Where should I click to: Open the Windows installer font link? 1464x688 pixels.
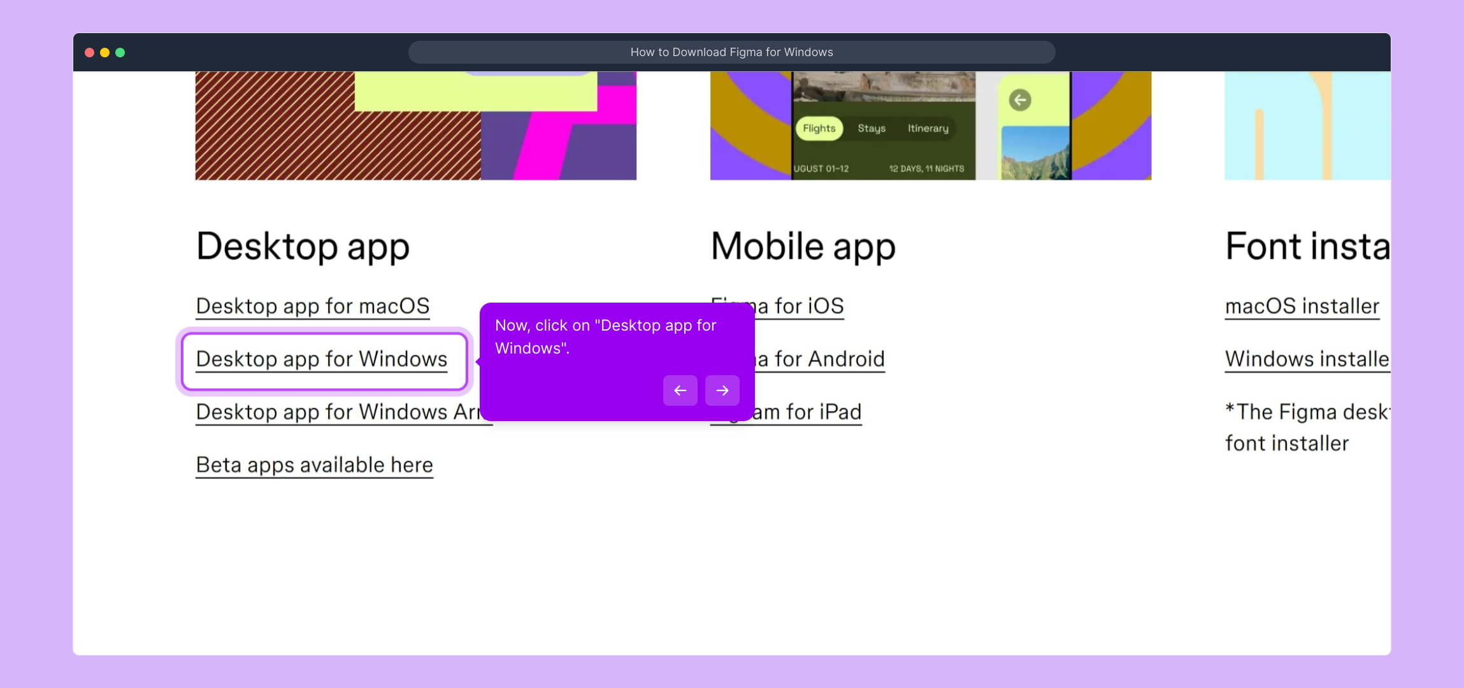[1306, 359]
